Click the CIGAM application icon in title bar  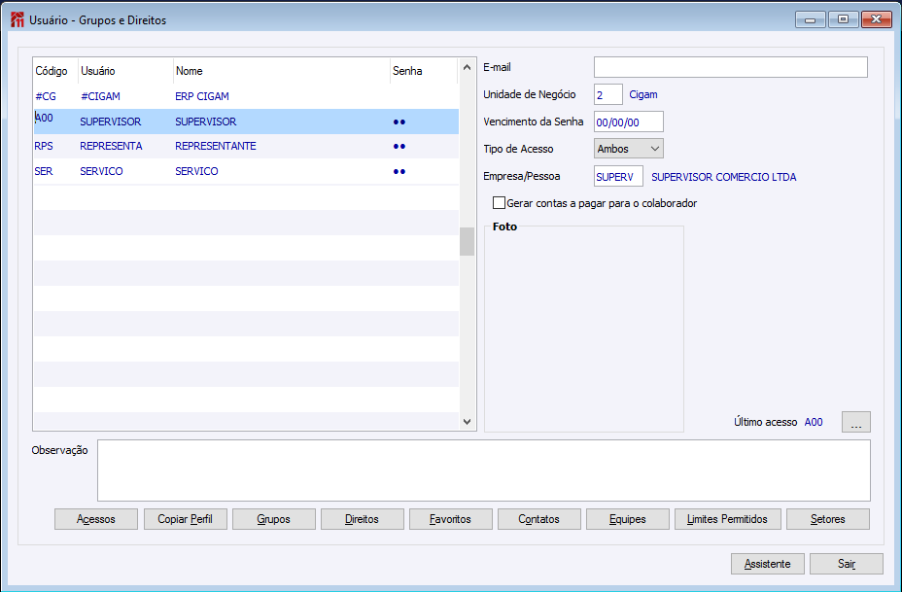[17, 20]
